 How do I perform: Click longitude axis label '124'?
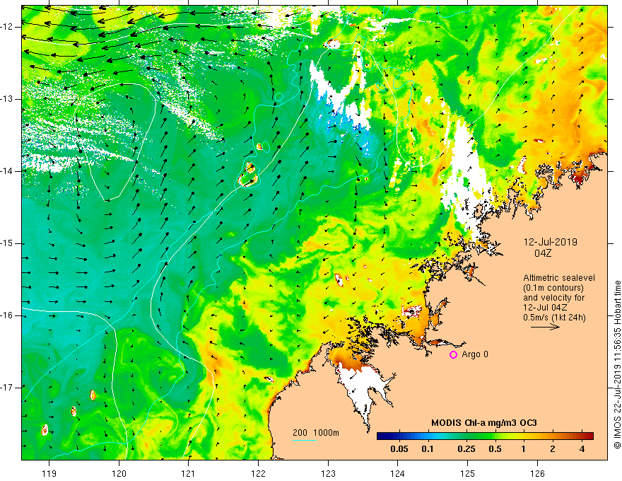pyautogui.click(x=398, y=474)
